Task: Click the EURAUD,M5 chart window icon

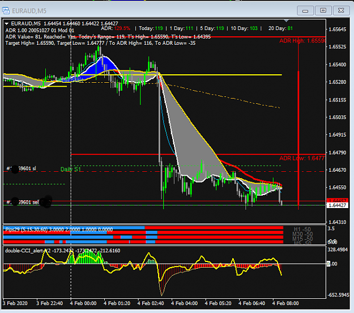Action: [x=6, y=11]
